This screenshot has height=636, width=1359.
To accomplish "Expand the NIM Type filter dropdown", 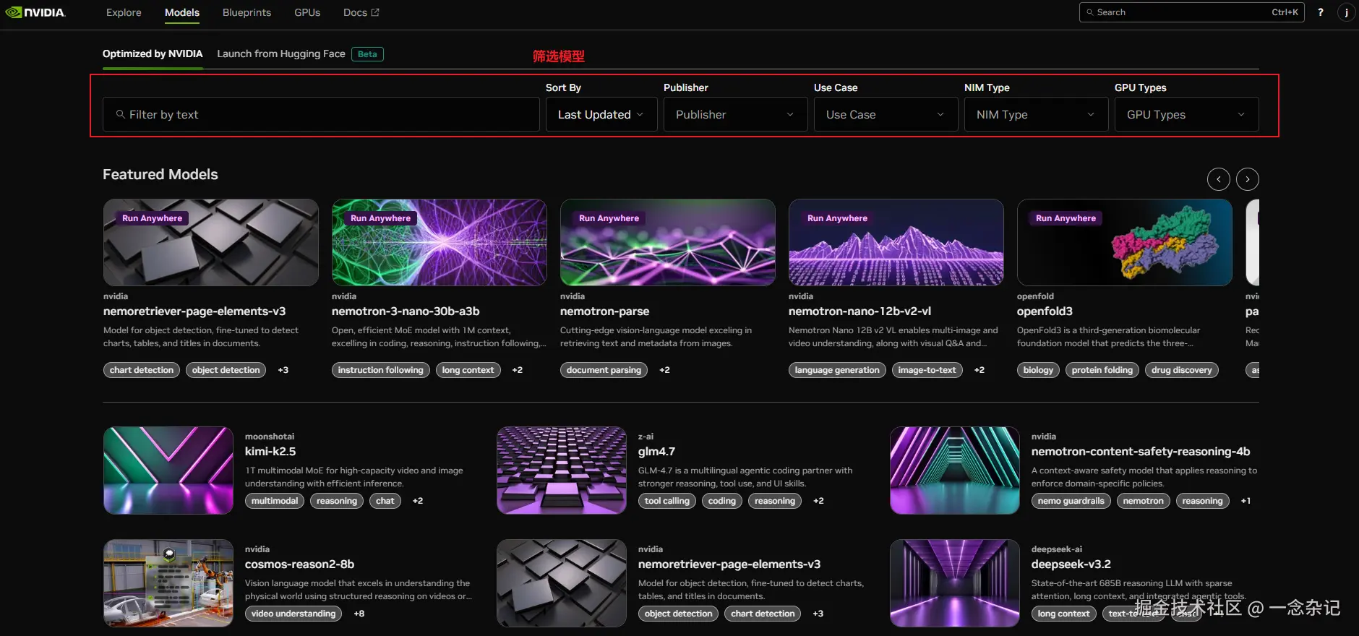I will point(1036,114).
